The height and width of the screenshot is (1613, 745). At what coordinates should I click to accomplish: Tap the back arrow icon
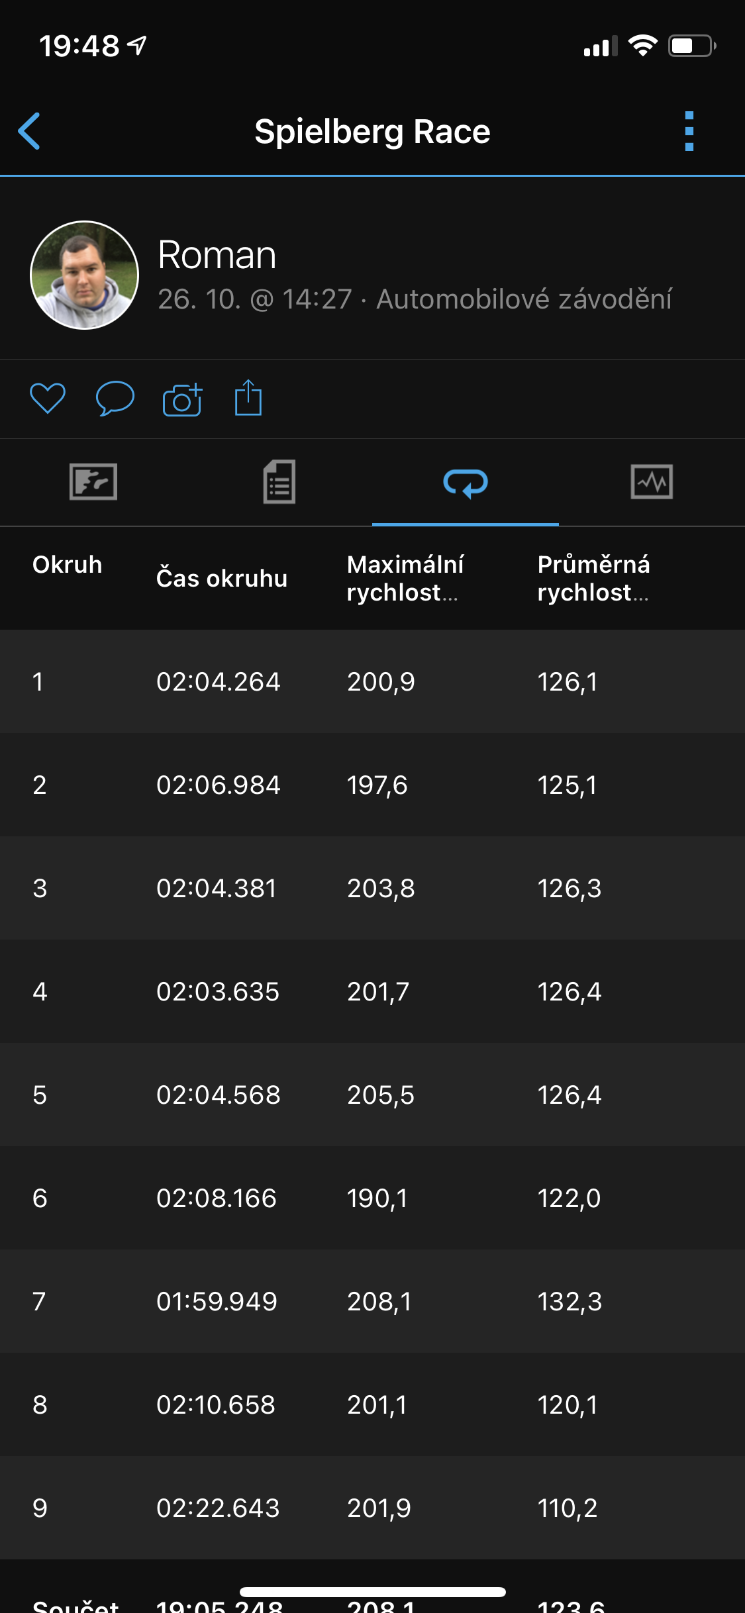tap(29, 131)
